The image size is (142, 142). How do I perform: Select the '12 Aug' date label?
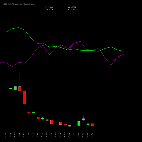click(x=24, y=135)
